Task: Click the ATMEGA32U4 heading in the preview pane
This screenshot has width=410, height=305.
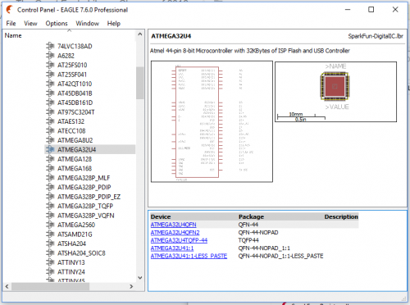Action: (171, 36)
